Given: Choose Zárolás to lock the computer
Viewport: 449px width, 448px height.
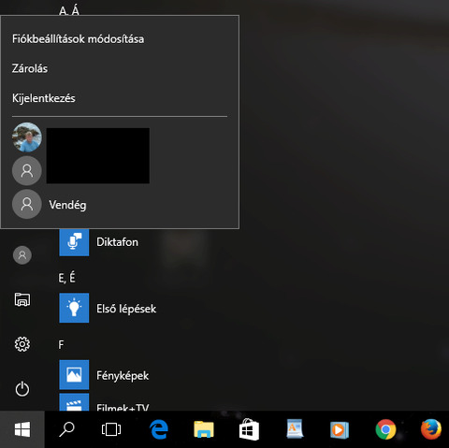Looking at the screenshot, I should (30, 68).
